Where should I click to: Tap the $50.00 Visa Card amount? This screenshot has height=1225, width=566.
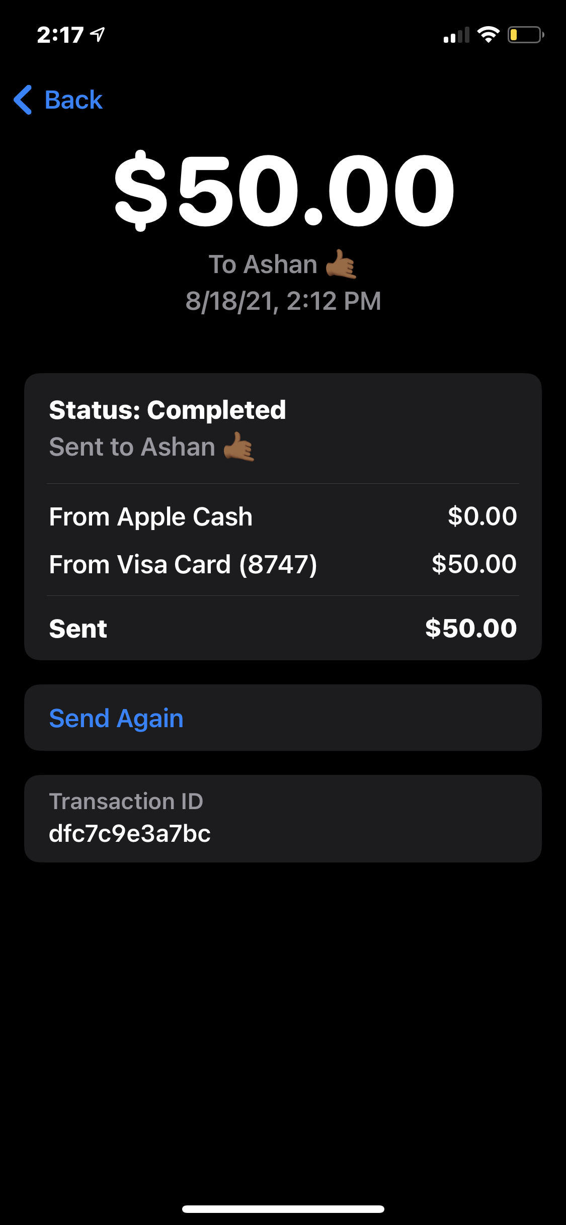pos(474,564)
